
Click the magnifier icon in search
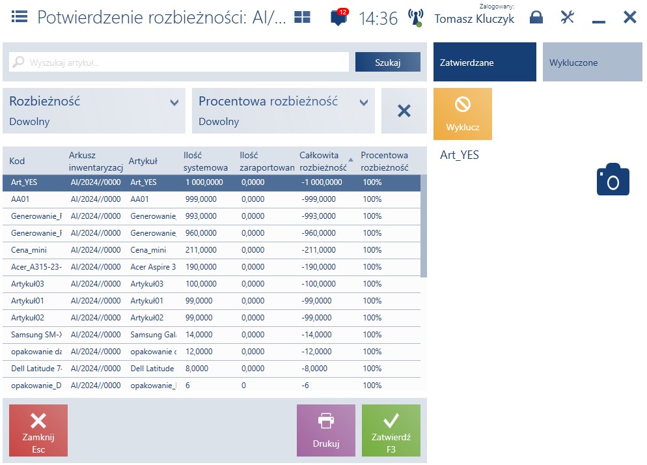19,62
